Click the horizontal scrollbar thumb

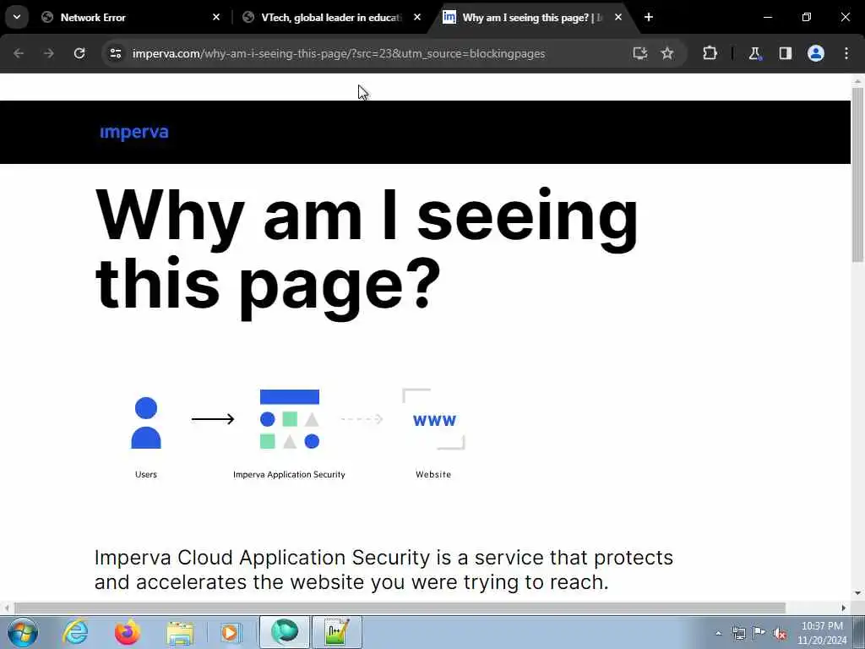coord(400,608)
